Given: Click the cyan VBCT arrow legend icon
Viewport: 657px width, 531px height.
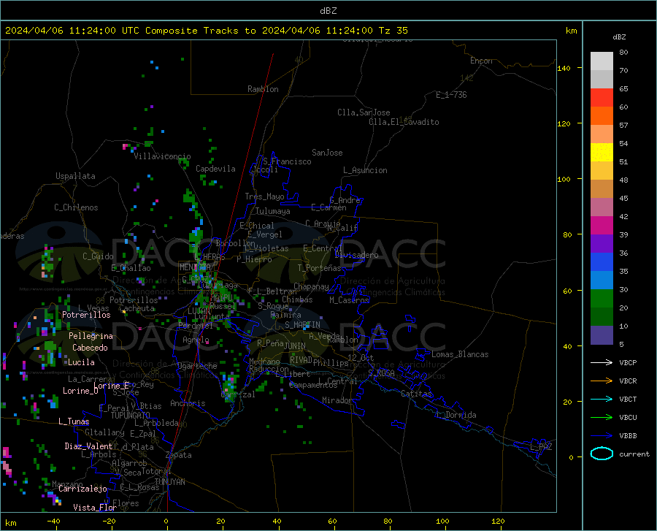Looking at the screenshot, I should click(602, 399).
